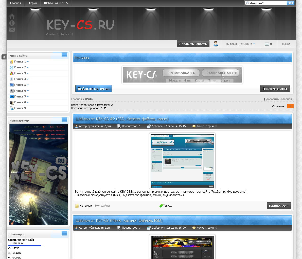Click the Отлично poll result bar
Screen dimensions: 302x259
25,246
